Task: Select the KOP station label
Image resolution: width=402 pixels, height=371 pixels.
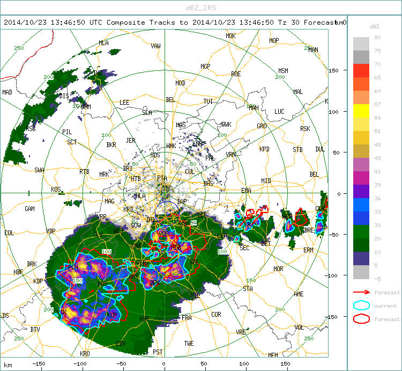Action: [x=113, y=315]
